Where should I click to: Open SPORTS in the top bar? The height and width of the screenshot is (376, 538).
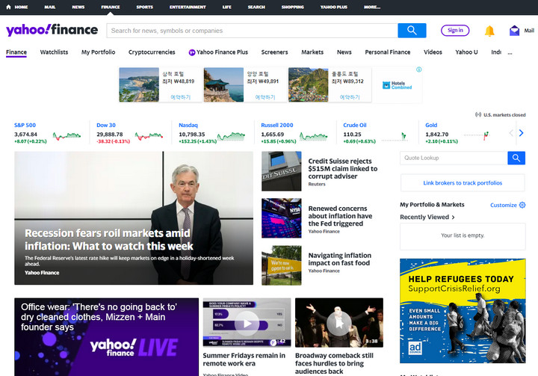click(x=144, y=7)
